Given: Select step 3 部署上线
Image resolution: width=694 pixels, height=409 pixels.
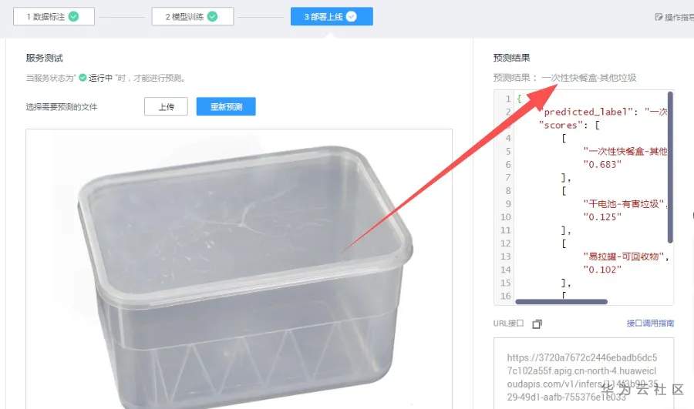Looking at the screenshot, I should point(332,16).
